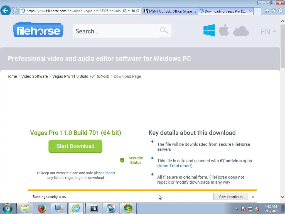Click the vertical scrollbar thumb
285x214 pixels.
(282, 46)
